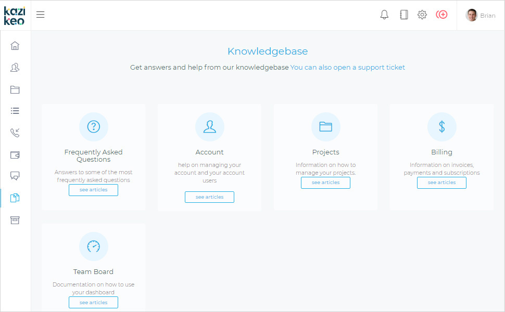
Task: Click the red quick-add plus icon
Action: 441,15
